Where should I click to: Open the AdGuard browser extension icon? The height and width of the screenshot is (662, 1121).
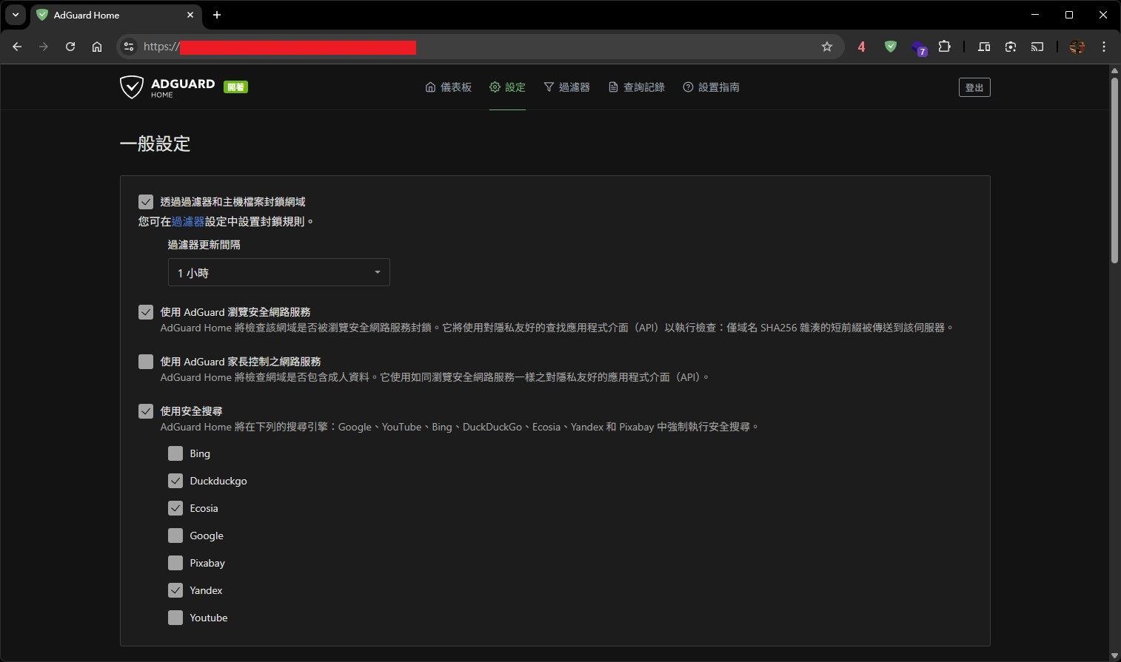pyautogui.click(x=890, y=47)
